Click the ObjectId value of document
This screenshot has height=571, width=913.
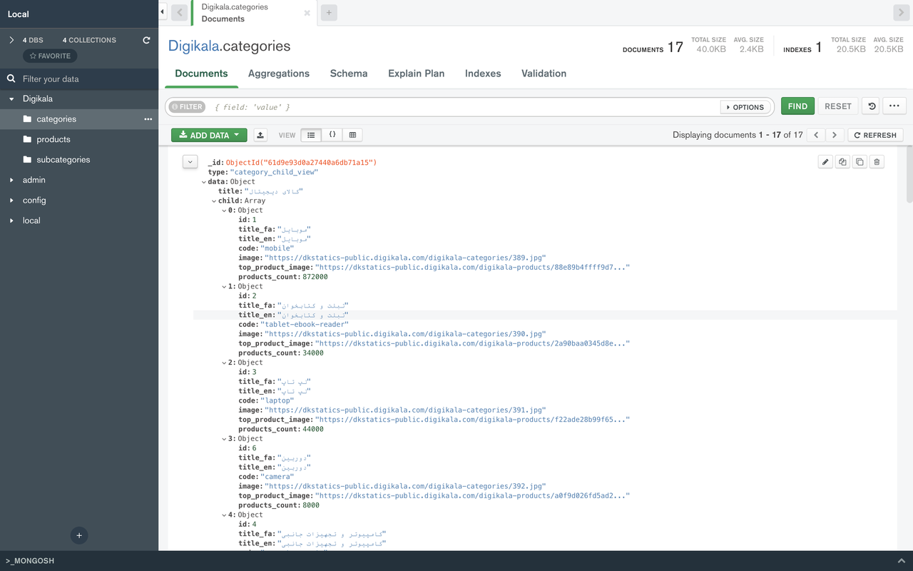pyautogui.click(x=301, y=163)
